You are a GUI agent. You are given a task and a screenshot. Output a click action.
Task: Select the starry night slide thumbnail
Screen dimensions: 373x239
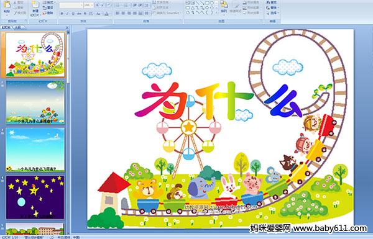35,197
